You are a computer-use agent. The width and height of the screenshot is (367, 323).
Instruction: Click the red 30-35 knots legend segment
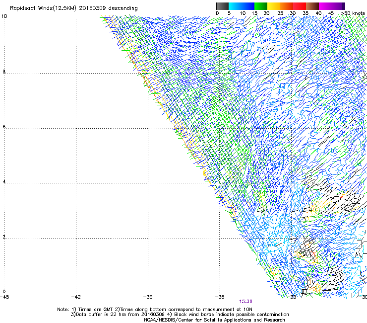click(x=300, y=6)
